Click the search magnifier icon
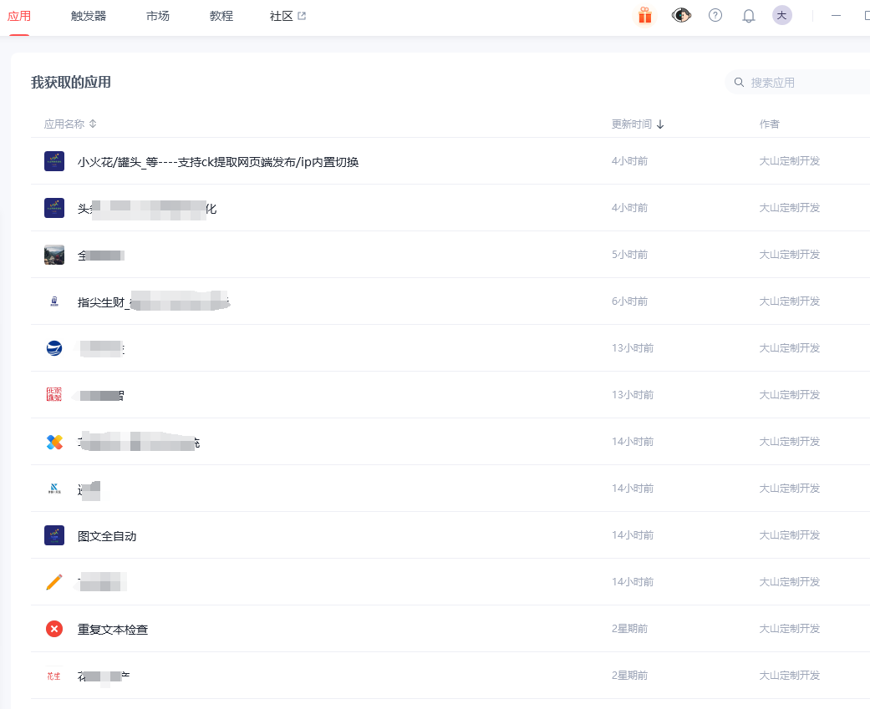The height and width of the screenshot is (709, 870). [739, 83]
